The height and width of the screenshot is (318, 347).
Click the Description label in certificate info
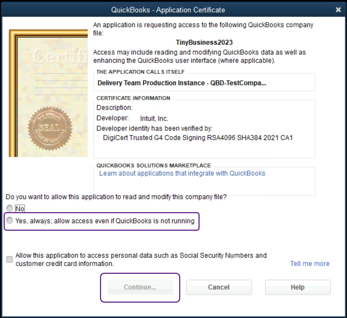(114, 108)
